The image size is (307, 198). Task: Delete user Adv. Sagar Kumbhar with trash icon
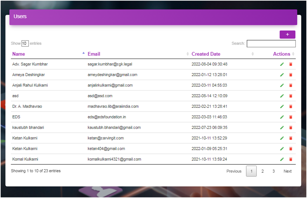click(x=291, y=64)
